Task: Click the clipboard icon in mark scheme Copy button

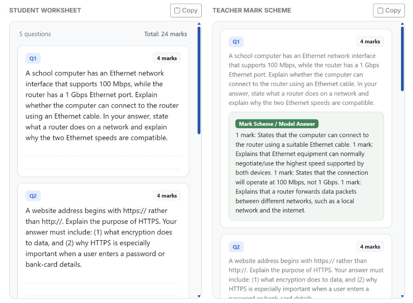Action: point(380,10)
